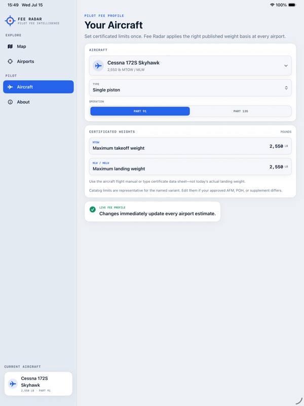Expand the Cessna 172S Skyhawk chevron
Screen dimensions: 304x406
point(286,65)
